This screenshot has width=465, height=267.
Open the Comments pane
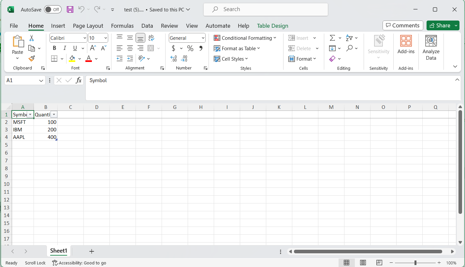[403, 25]
